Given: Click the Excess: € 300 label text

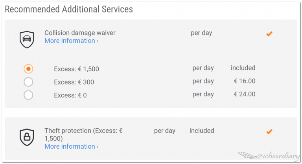Looking at the screenshot, I should point(74,82).
